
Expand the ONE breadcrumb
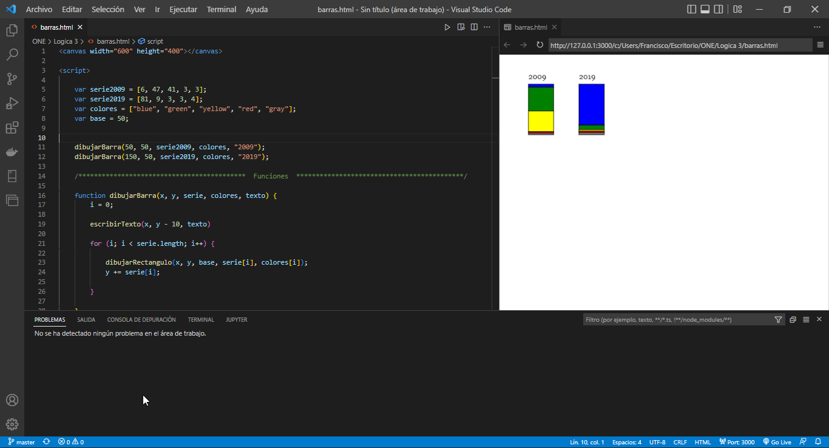click(x=39, y=41)
